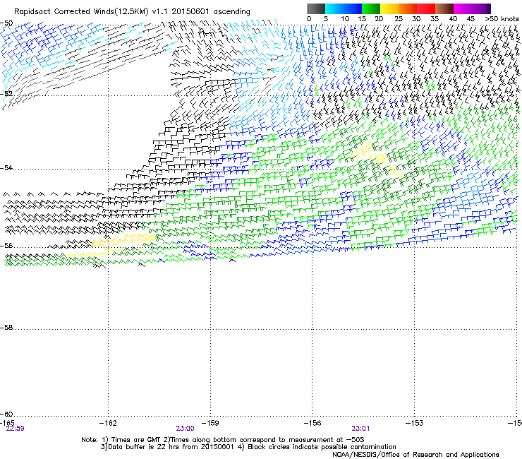Click the plot title 'Rapidscat Corrected Winds(12.5KM)'
The image size is (522, 459).
(x=81, y=12)
